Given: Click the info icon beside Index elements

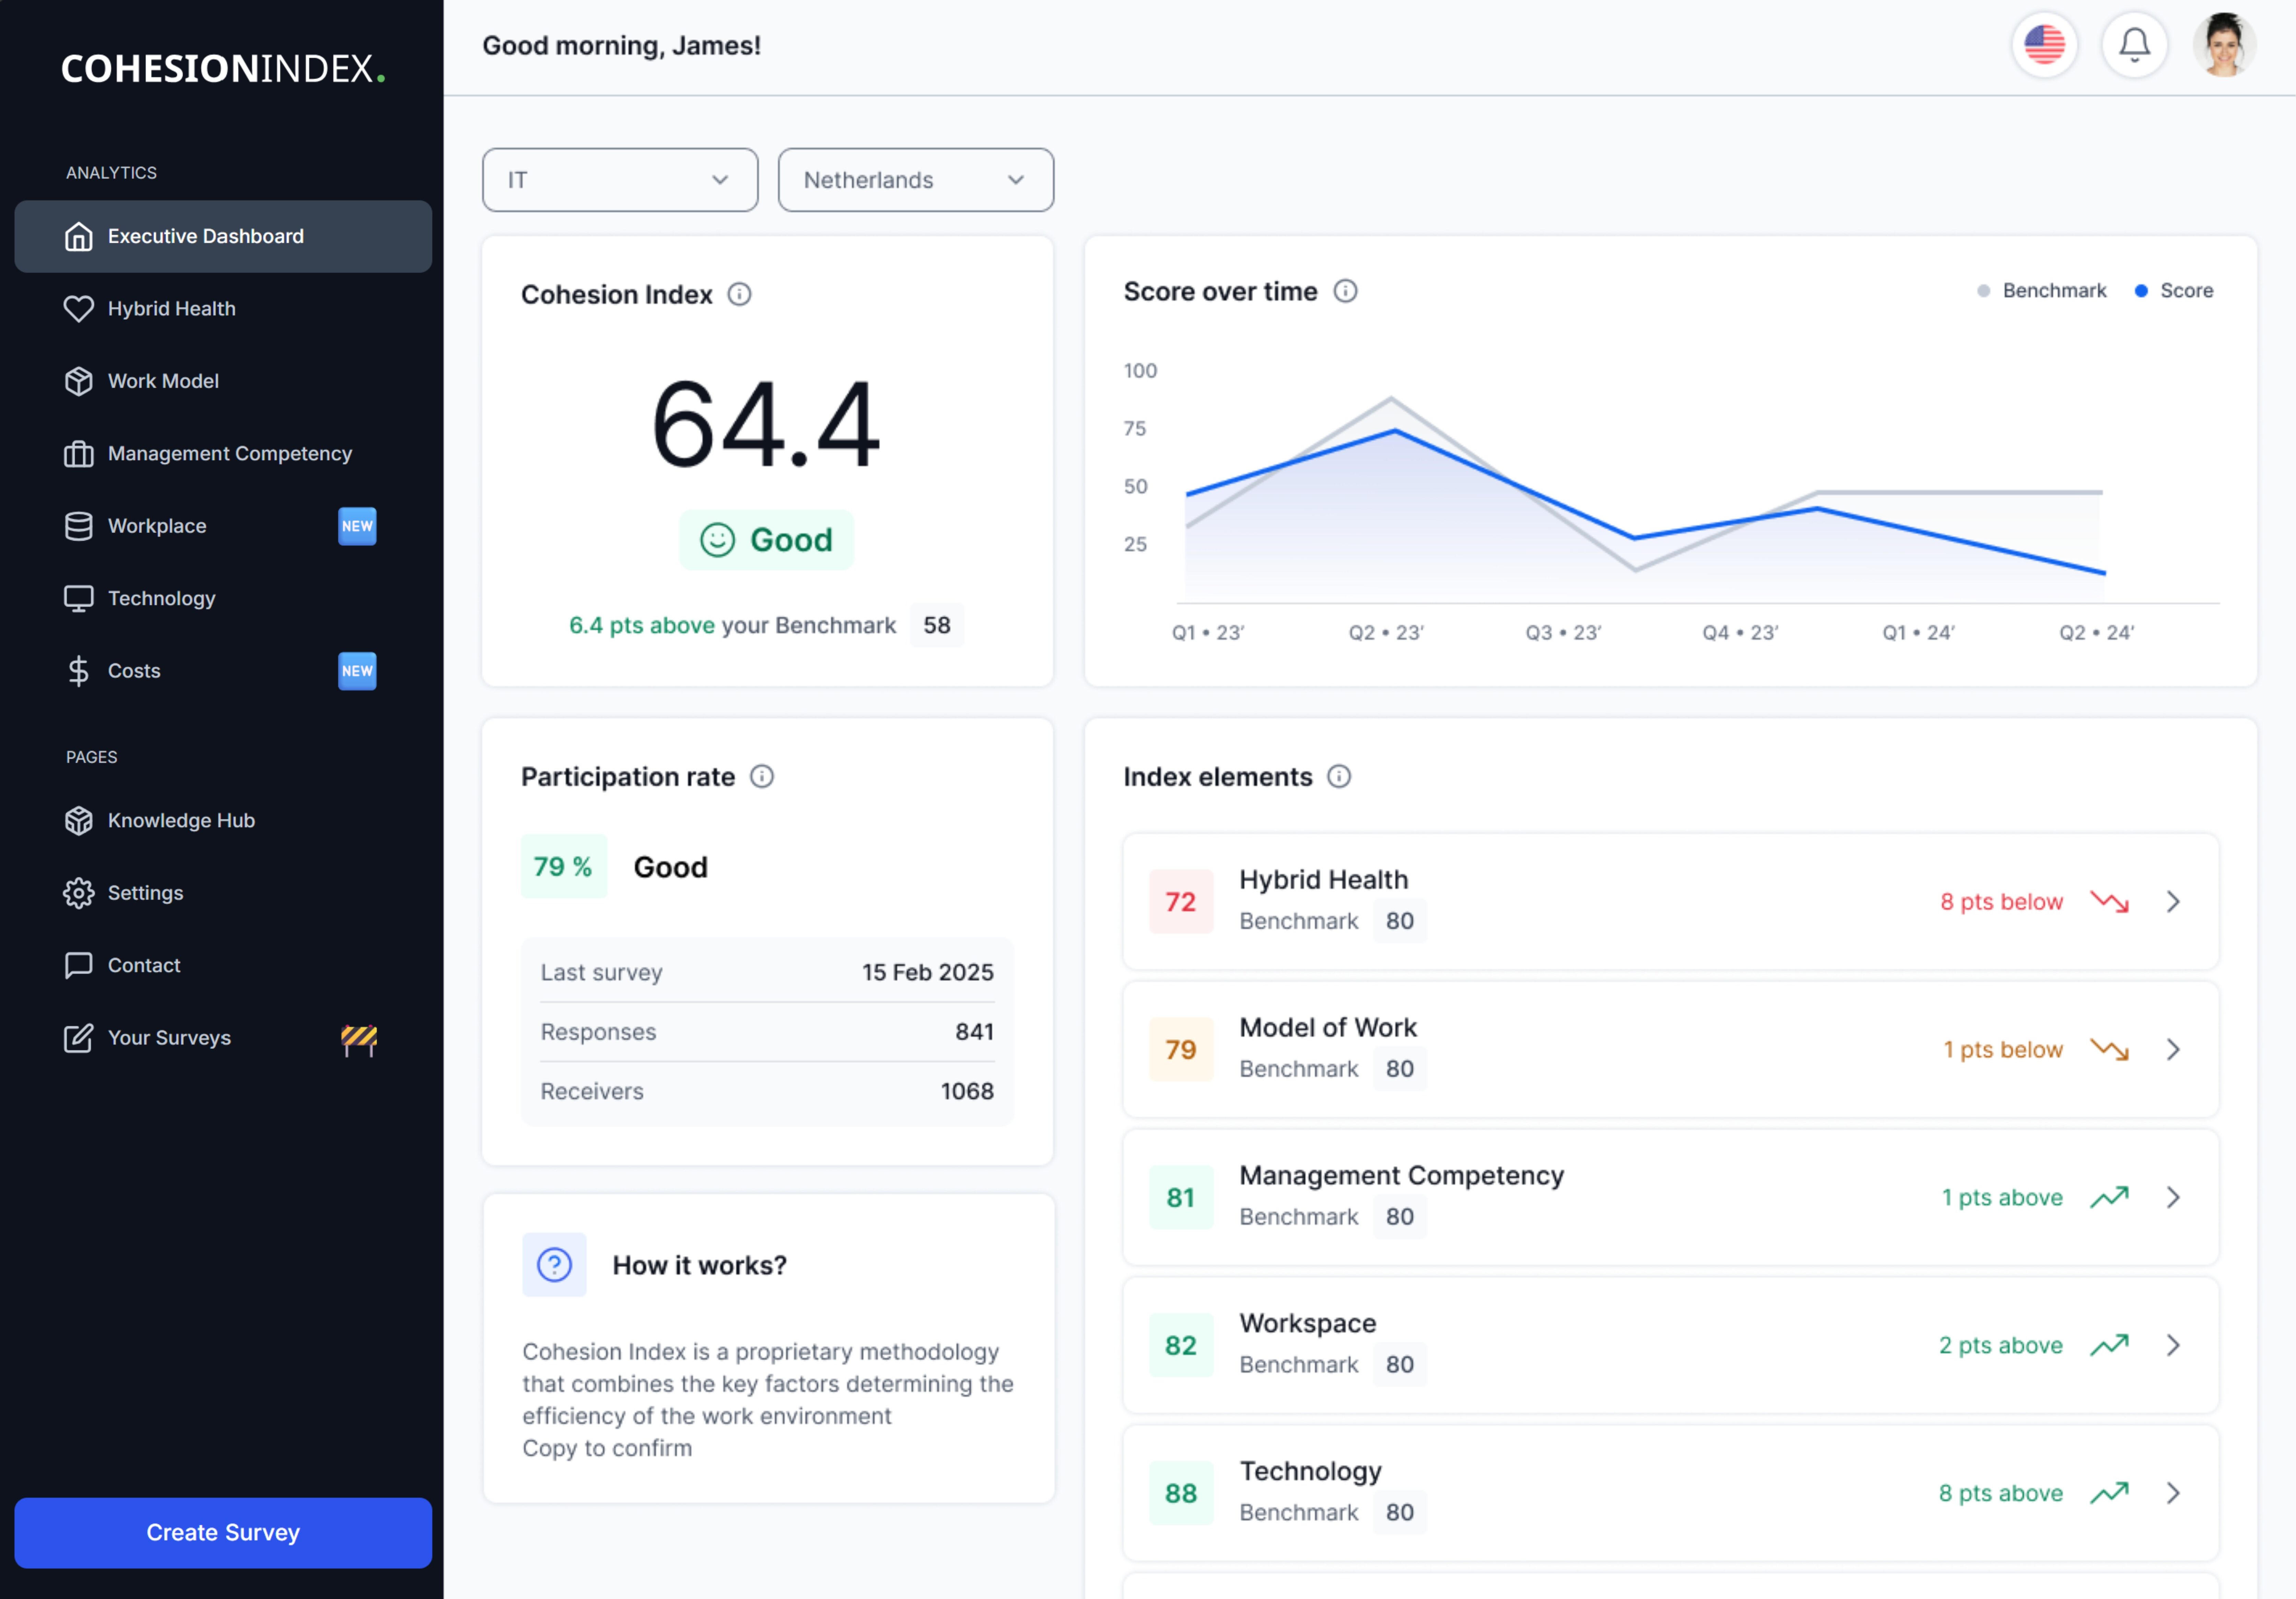Looking at the screenshot, I should pos(1339,777).
